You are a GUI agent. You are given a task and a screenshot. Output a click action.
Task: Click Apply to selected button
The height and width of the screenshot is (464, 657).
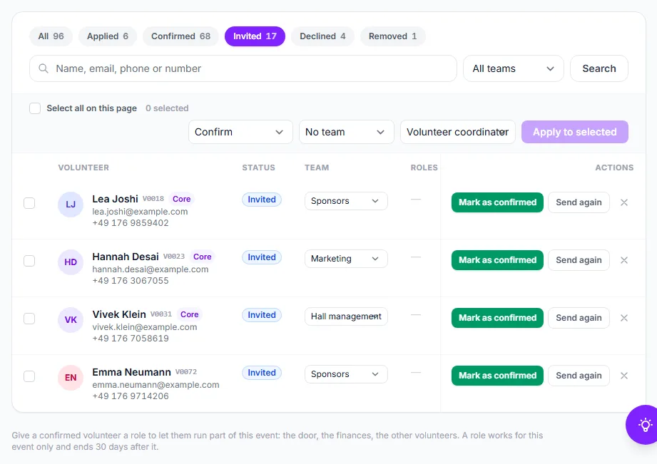[x=574, y=133]
